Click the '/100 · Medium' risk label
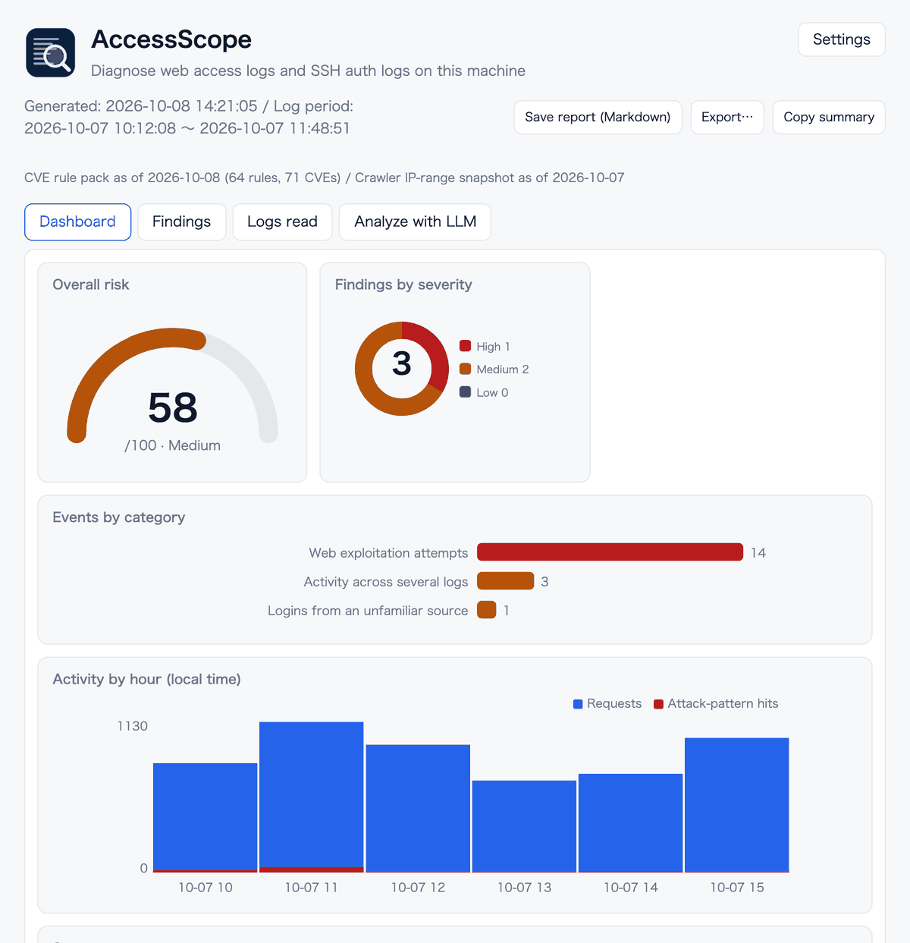 [172, 445]
